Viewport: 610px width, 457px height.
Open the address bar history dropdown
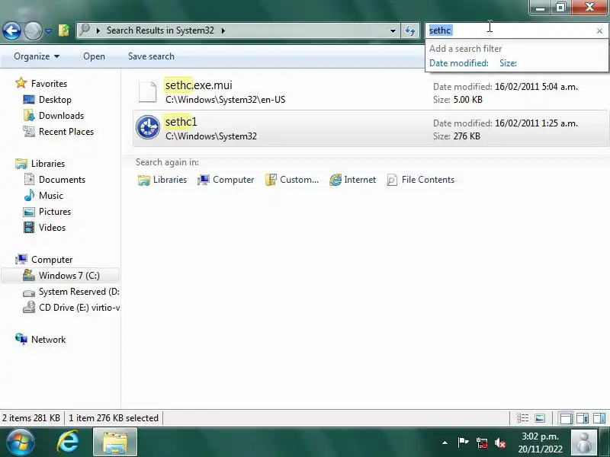393,30
